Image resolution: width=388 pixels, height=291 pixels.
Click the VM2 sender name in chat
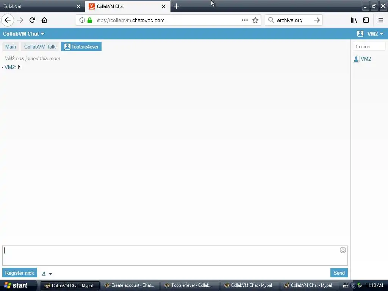point(10,67)
